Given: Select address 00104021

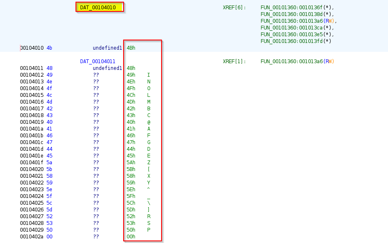Looking at the screenshot, I should 32,176.
